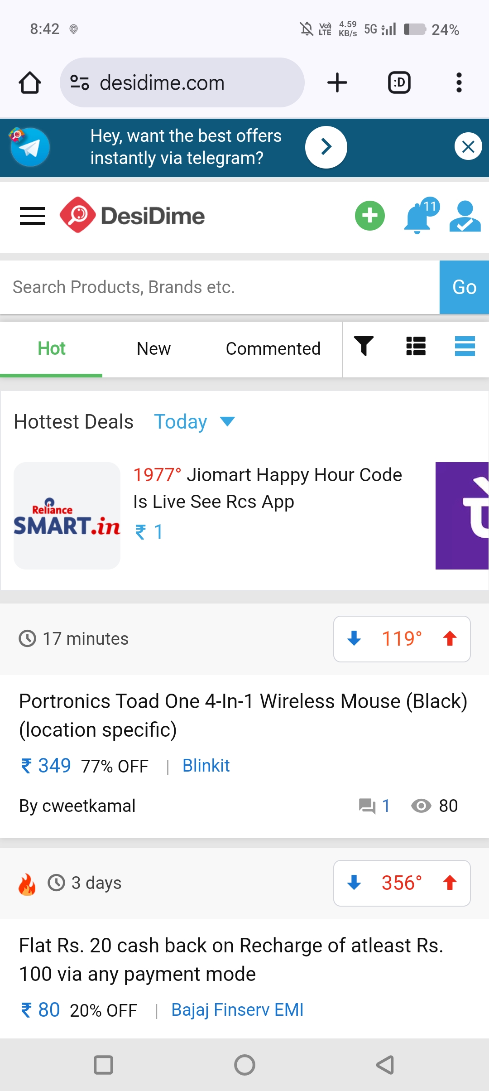Dismiss the Telegram offers banner
Viewport: 489px width, 1091px height.
(468, 146)
